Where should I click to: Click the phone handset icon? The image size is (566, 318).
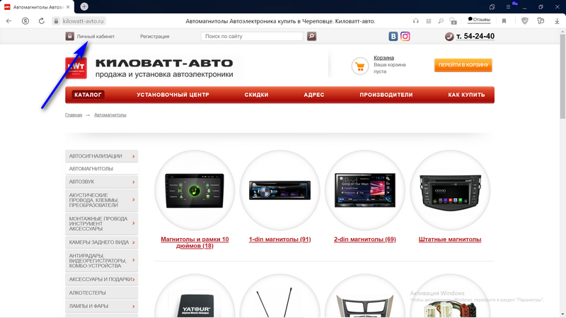click(449, 37)
